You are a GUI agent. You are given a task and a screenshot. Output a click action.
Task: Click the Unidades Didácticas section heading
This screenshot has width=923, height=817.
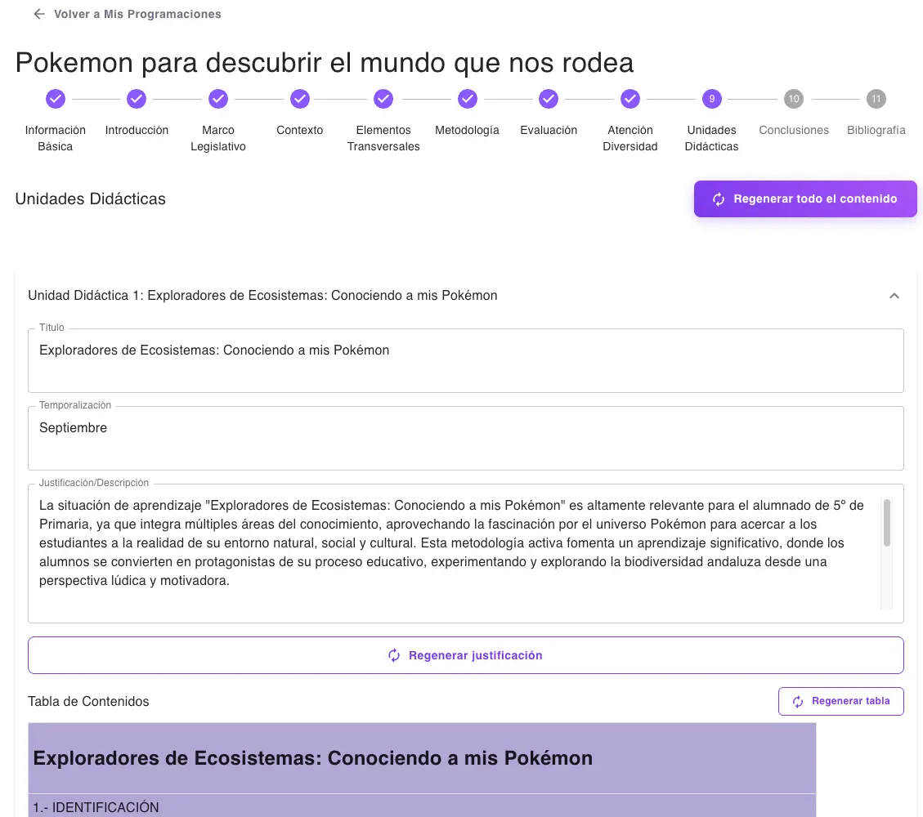click(91, 199)
